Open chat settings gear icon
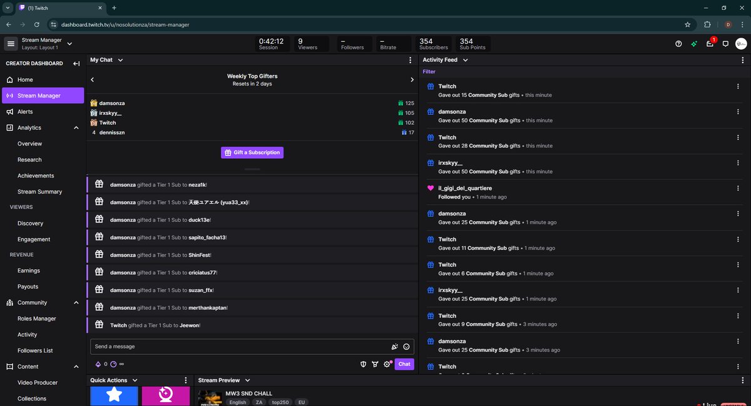Screen dimensions: 751x406 click(387, 364)
